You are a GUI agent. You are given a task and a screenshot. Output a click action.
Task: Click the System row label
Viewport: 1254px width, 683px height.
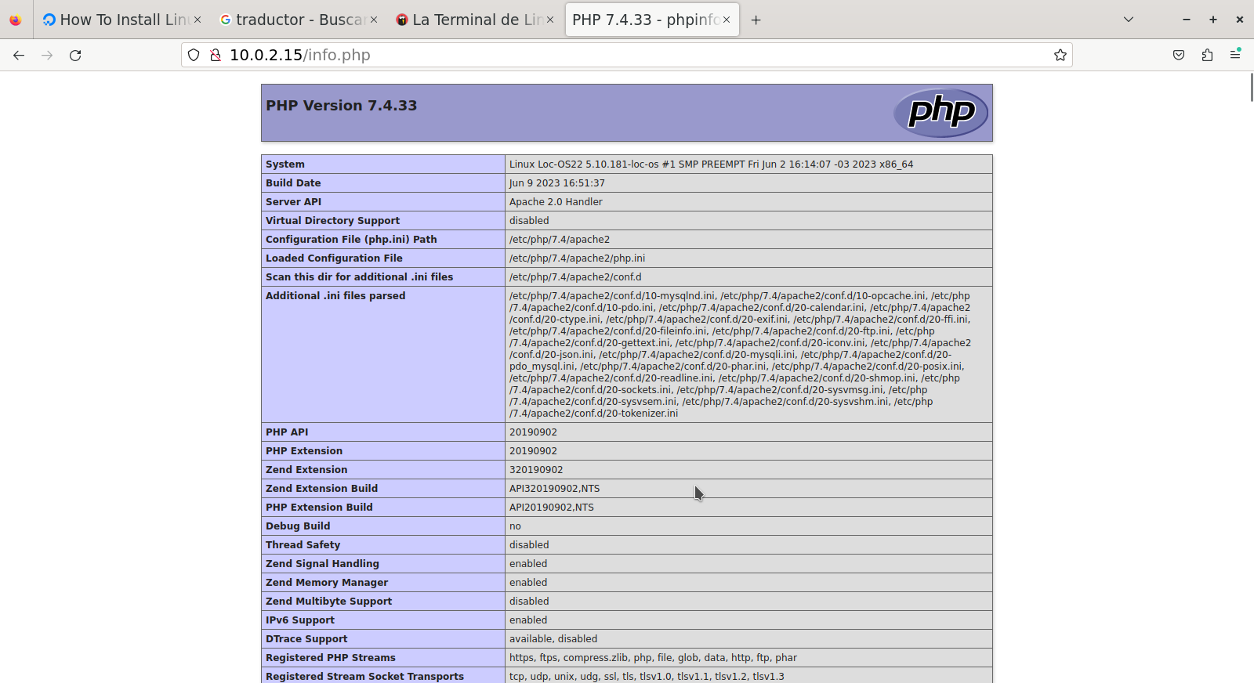point(285,164)
